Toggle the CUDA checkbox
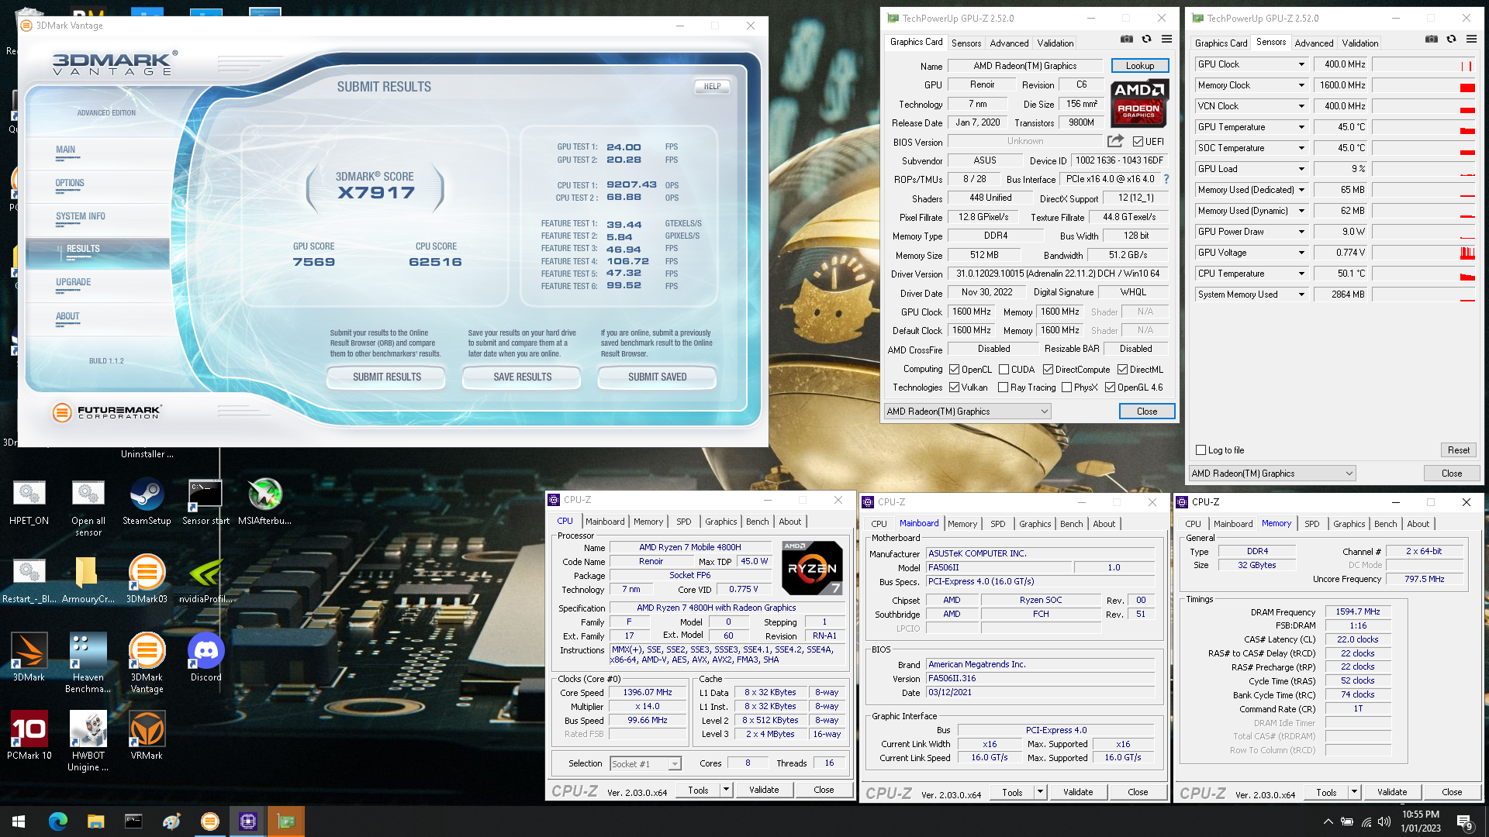This screenshot has height=837, width=1489. tap(1004, 370)
